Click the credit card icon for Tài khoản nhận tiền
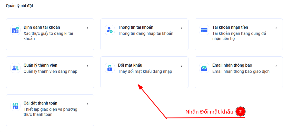The image size is (288, 132). click(x=204, y=30)
